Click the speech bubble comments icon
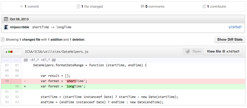This screenshot has width=247, height=108. click(x=142, y=6)
